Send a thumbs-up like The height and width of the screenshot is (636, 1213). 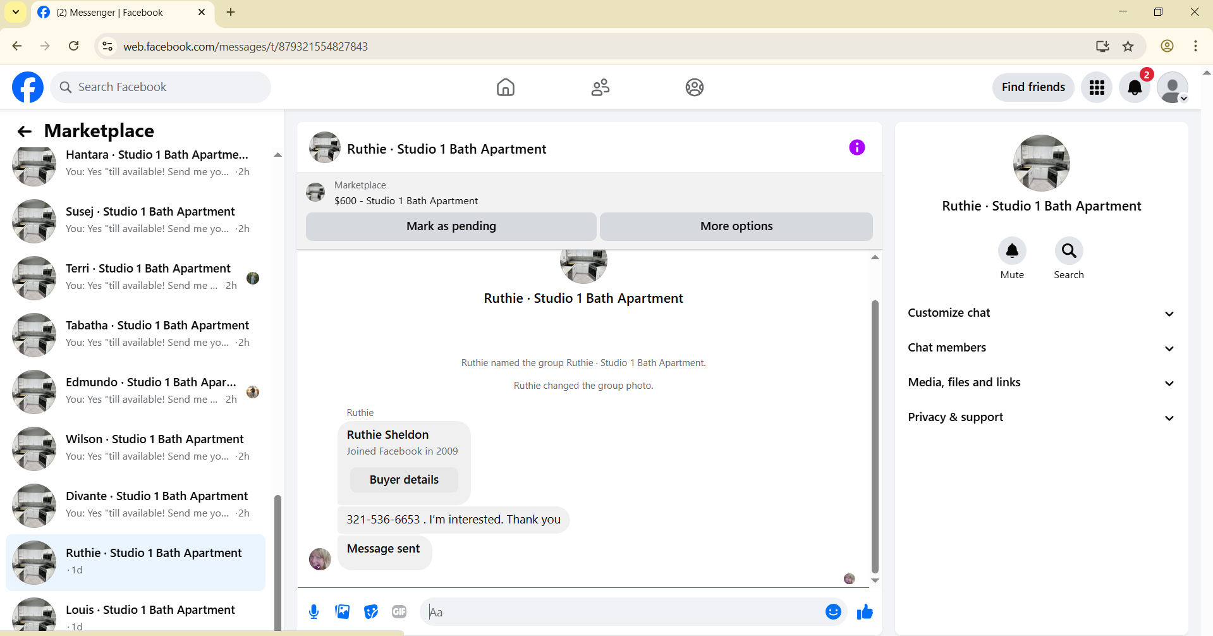coord(865,611)
